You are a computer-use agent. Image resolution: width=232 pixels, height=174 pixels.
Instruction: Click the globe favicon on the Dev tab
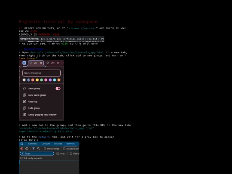pyautogui.click(x=31, y=63)
